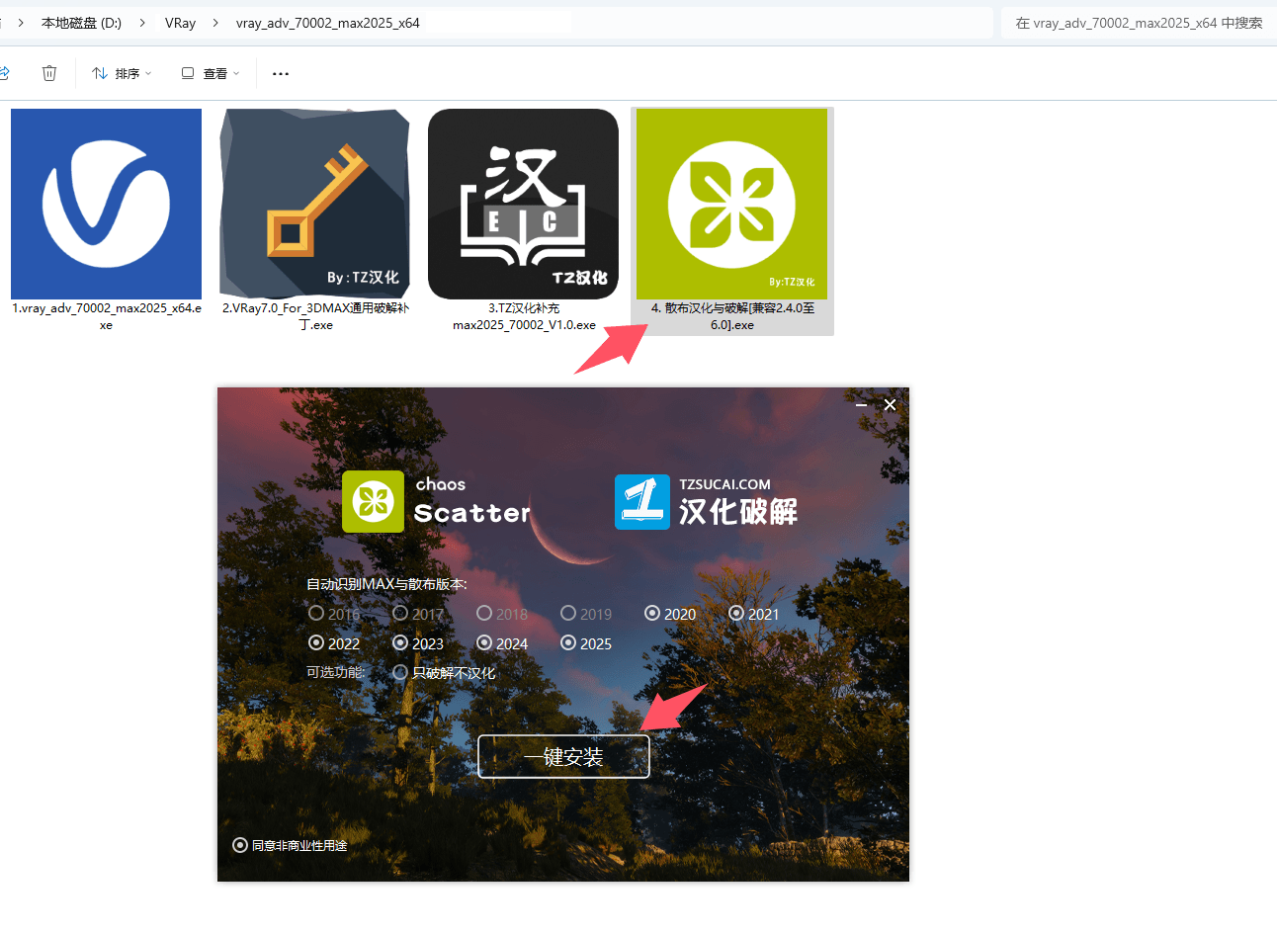This screenshot has width=1277, height=934.
Task: Open the 查看 view dropdown
Action: point(211,73)
